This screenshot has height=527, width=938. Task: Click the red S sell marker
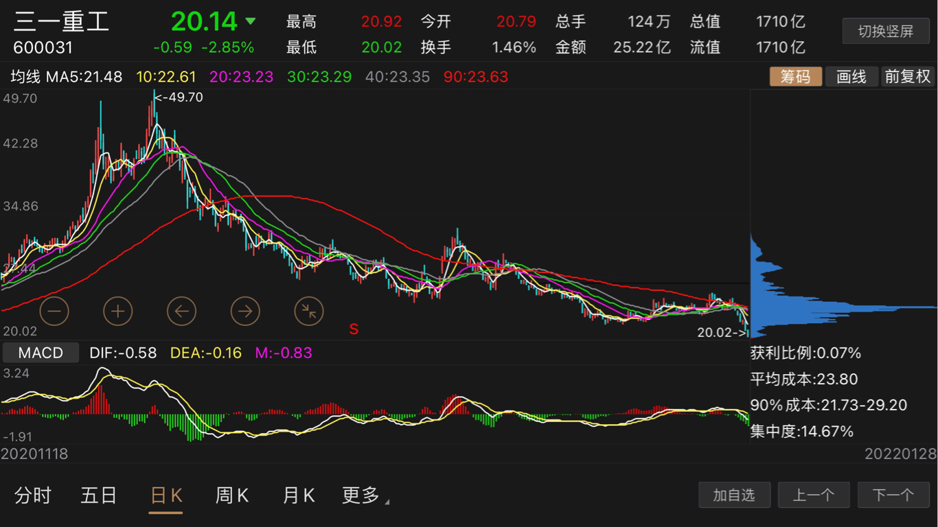point(354,329)
